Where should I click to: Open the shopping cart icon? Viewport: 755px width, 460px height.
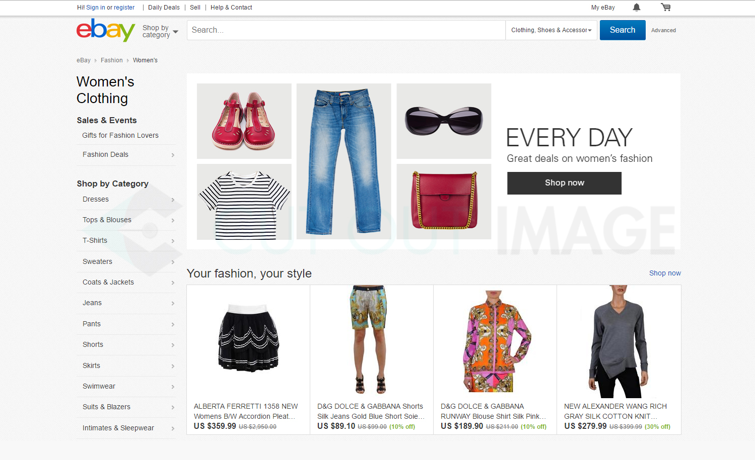pos(666,7)
